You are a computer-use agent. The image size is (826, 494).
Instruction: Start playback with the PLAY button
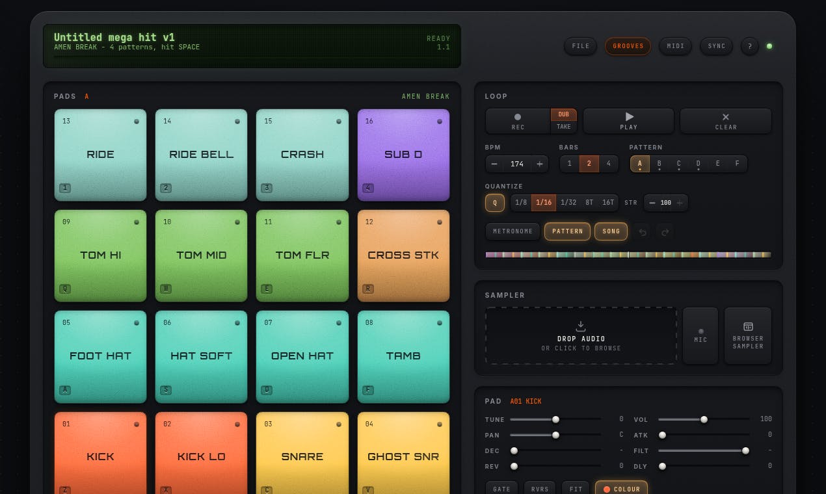628,121
